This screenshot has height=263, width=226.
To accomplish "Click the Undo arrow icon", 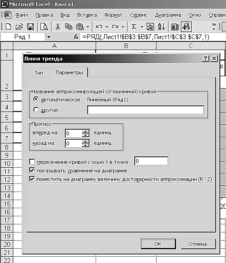I will (99, 27).
